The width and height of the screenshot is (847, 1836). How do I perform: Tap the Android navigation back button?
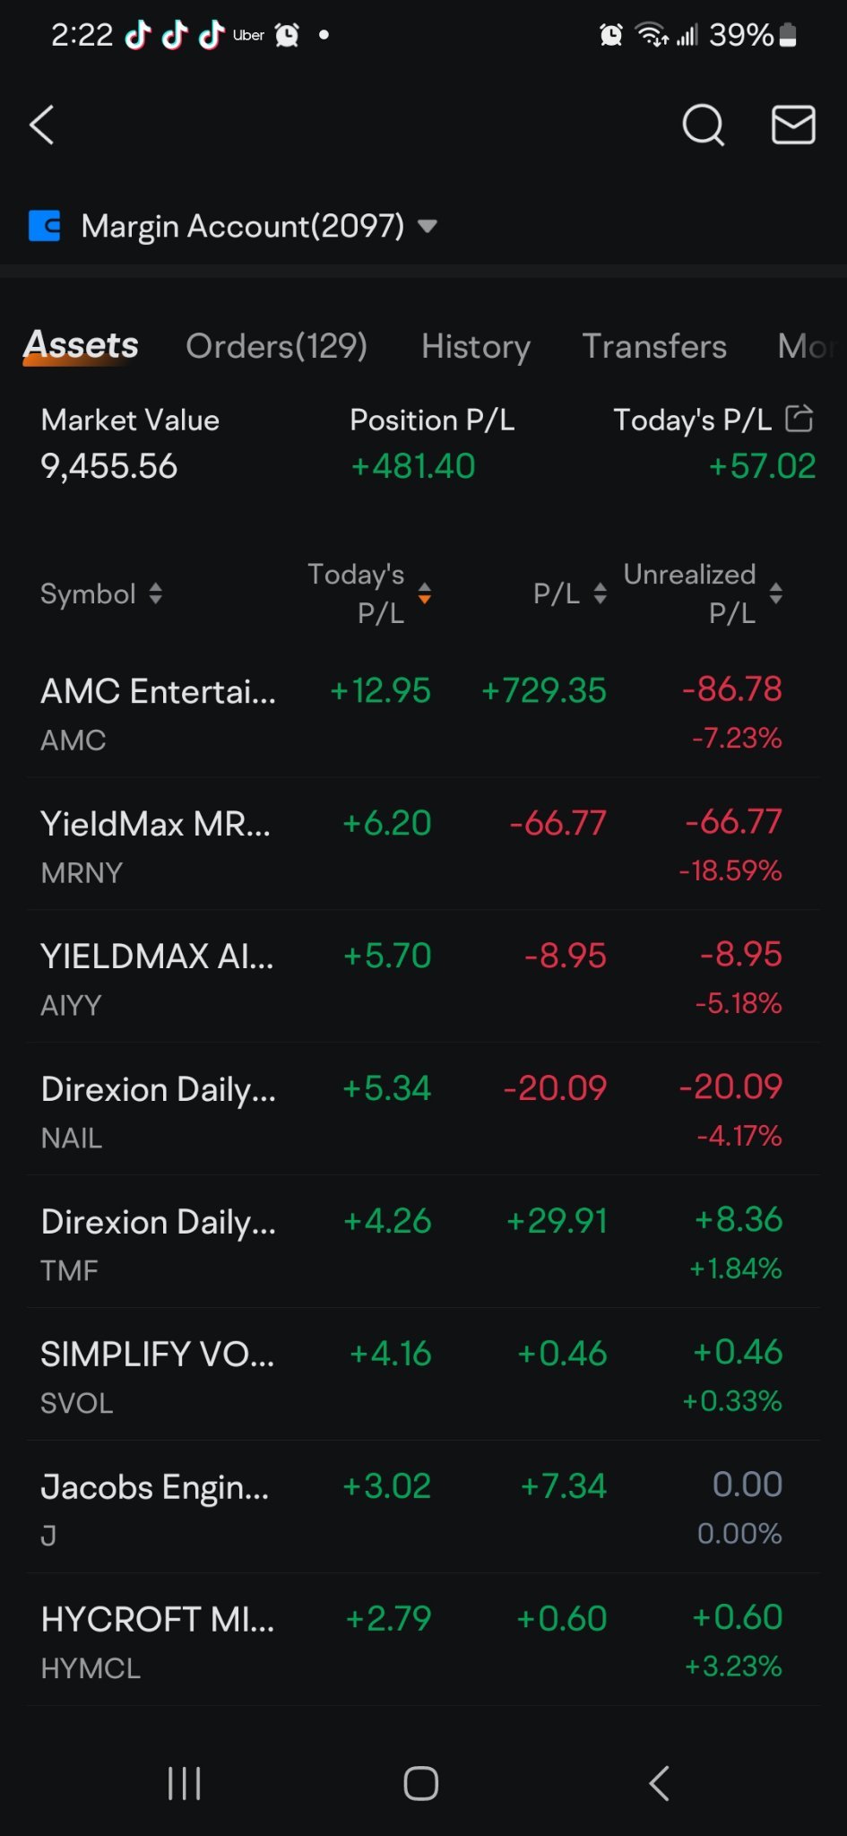pos(660,1783)
